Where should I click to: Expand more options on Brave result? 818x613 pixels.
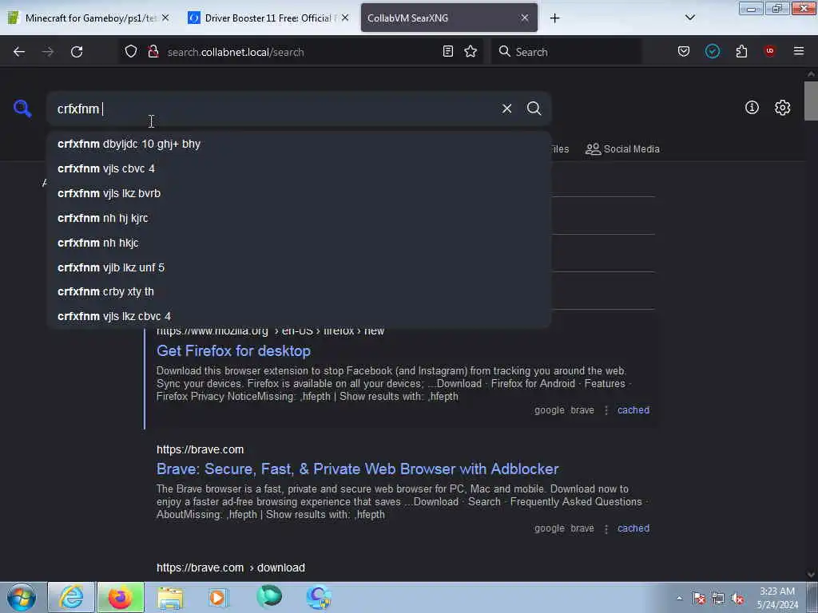[x=606, y=528]
